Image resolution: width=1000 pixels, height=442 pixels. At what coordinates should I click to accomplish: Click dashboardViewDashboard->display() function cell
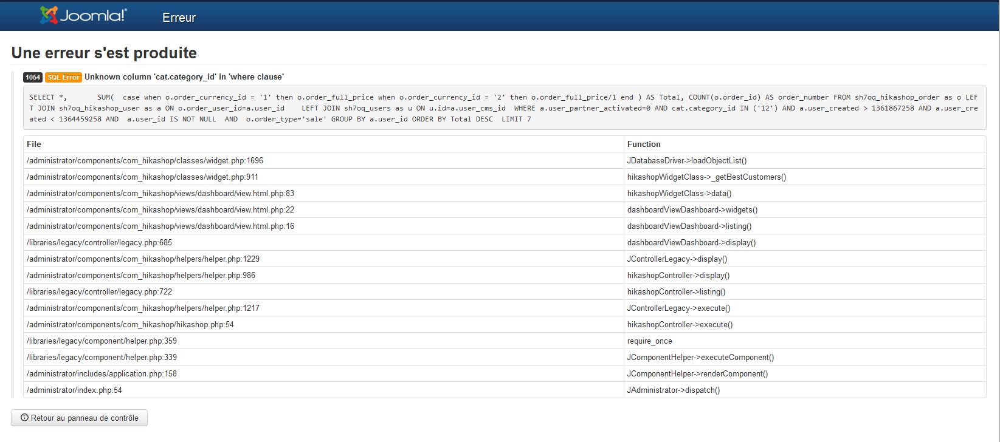805,242
